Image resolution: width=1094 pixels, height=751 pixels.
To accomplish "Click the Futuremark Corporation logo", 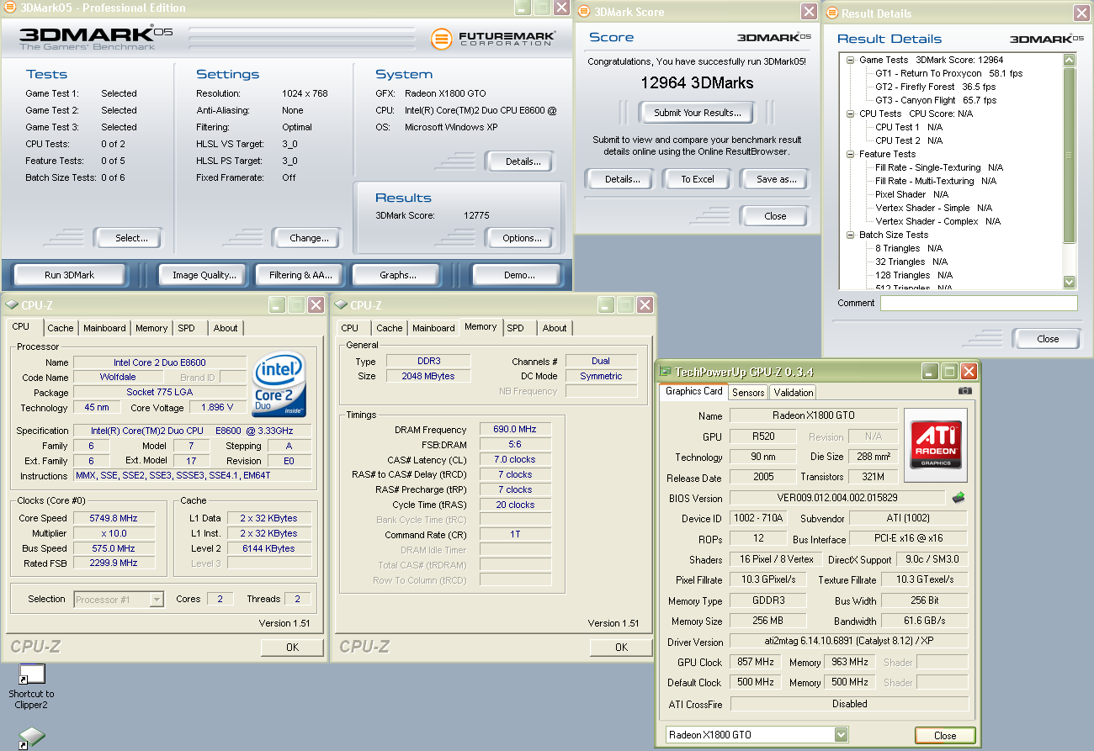I will pyautogui.click(x=494, y=39).
